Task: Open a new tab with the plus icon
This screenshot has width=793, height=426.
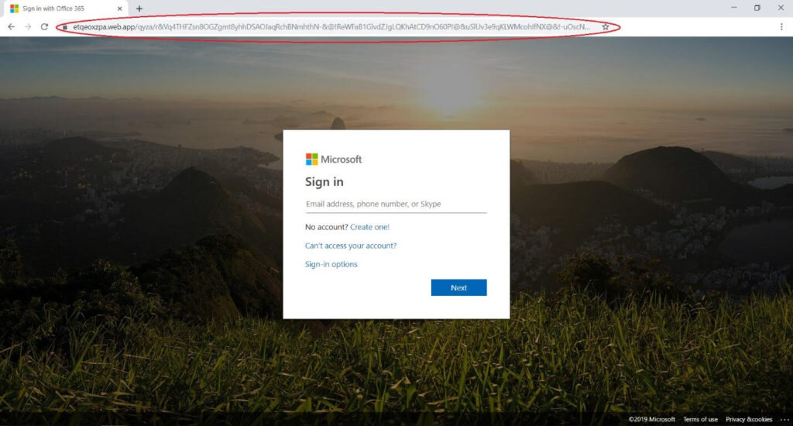Action: (x=139, y=9)
